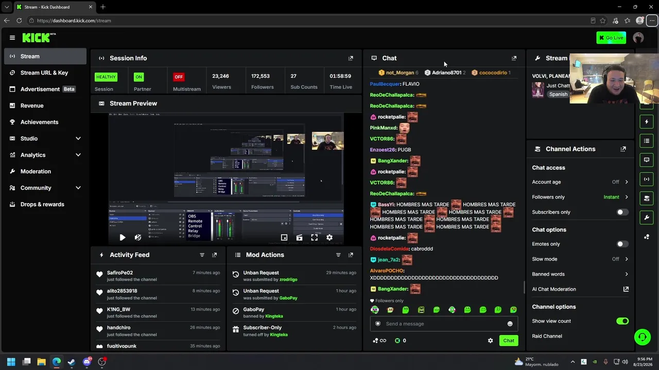Open Slow mode options

click(x=580, y=259)
